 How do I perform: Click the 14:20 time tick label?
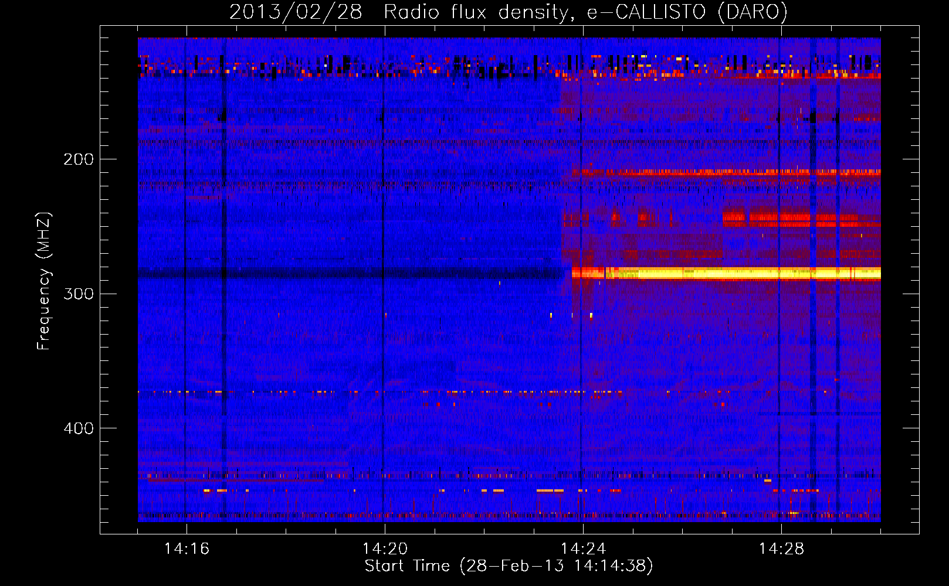coord(385,548)
